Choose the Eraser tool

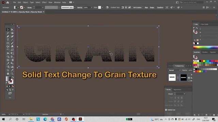pyautogui.click(x=12, y=47)
